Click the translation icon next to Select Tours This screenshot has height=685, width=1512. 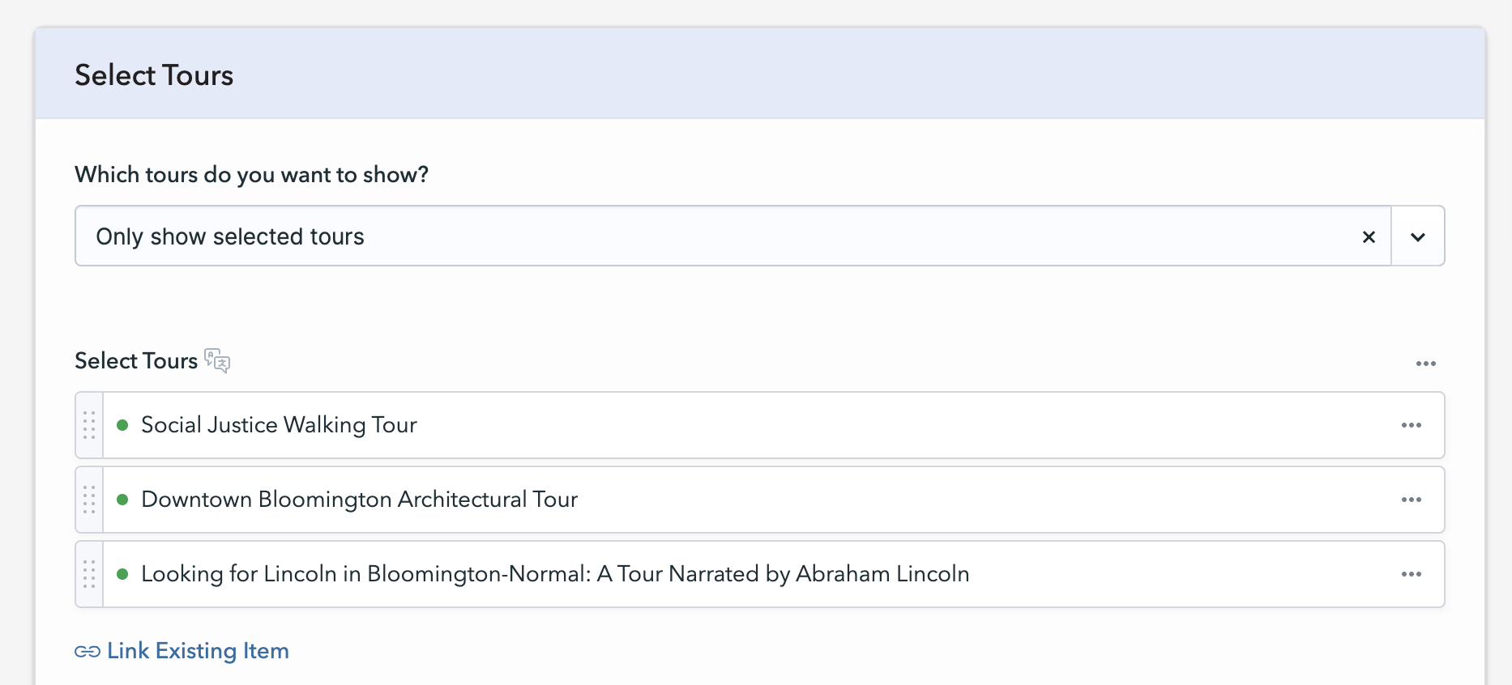[217, 361]
